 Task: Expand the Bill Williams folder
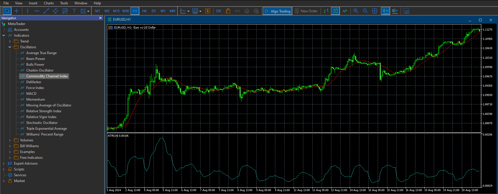pos(10,146)
